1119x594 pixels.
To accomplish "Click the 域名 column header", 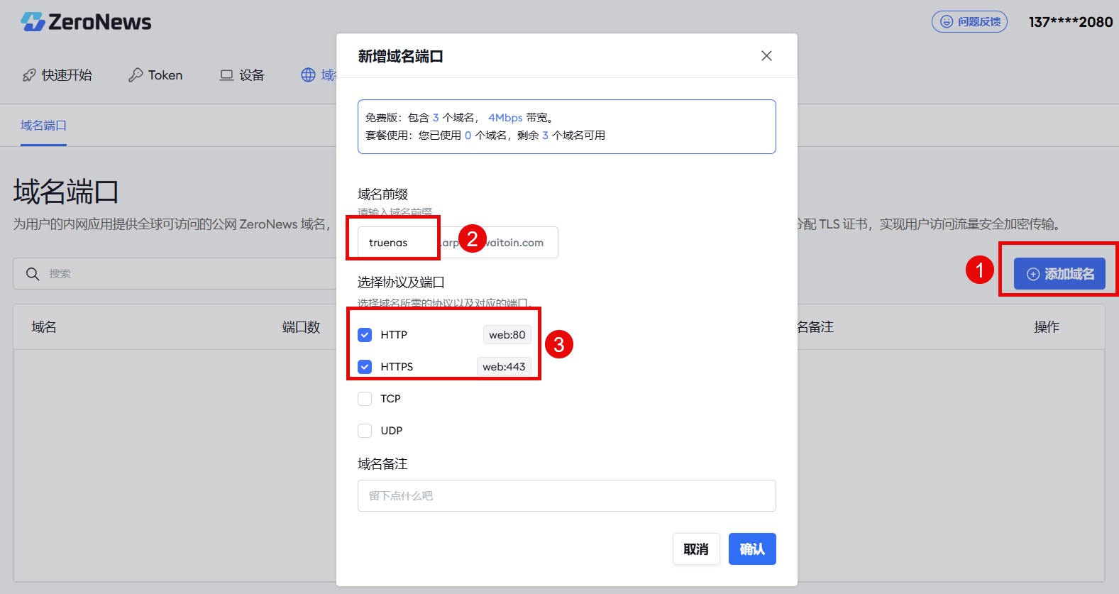I will click(44, 327).
